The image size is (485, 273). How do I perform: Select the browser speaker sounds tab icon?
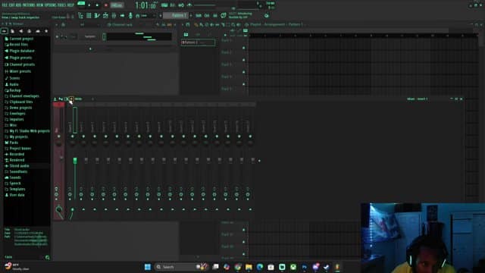click(x=20, y=31)
